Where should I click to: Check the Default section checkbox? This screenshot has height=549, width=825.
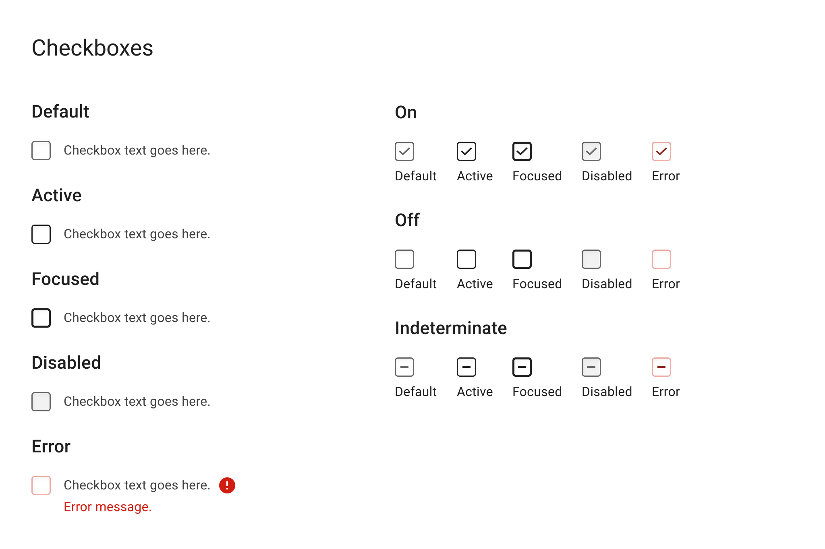pos(41,151)
